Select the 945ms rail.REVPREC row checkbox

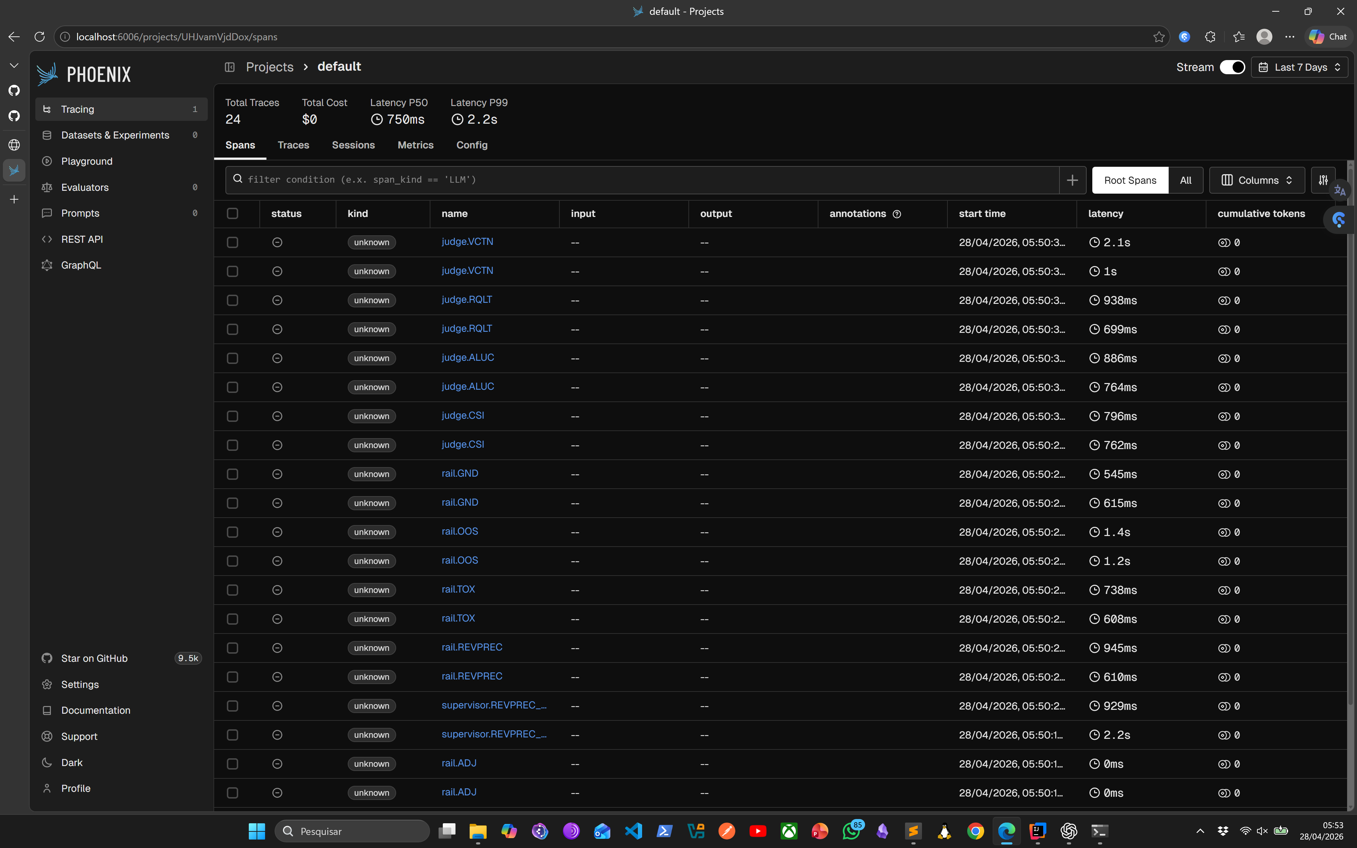[x=232, y=648]
